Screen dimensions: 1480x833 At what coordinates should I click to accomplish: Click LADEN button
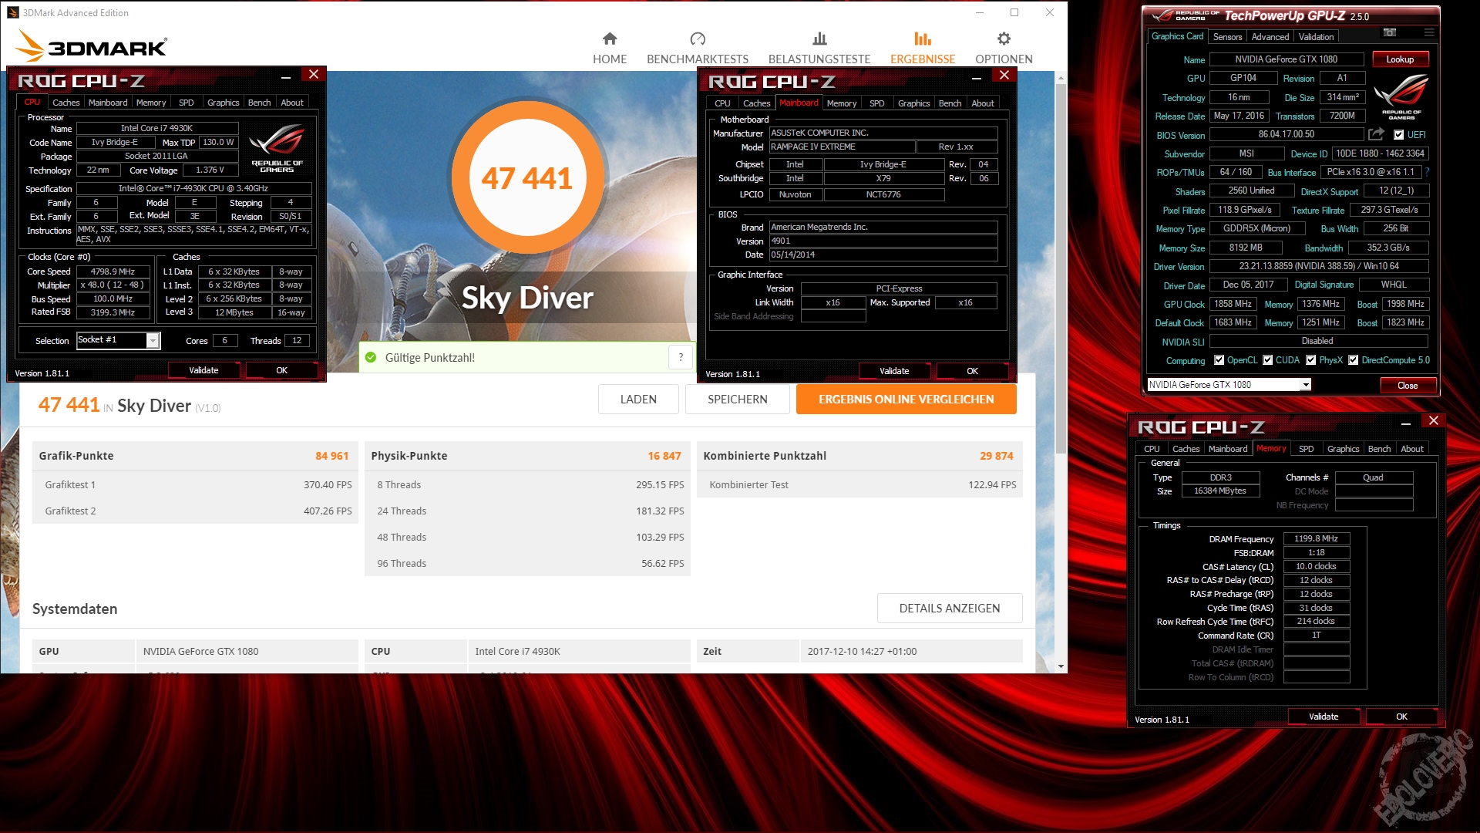638,400
